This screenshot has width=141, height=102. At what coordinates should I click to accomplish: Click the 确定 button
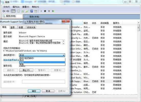coord(34,91)
